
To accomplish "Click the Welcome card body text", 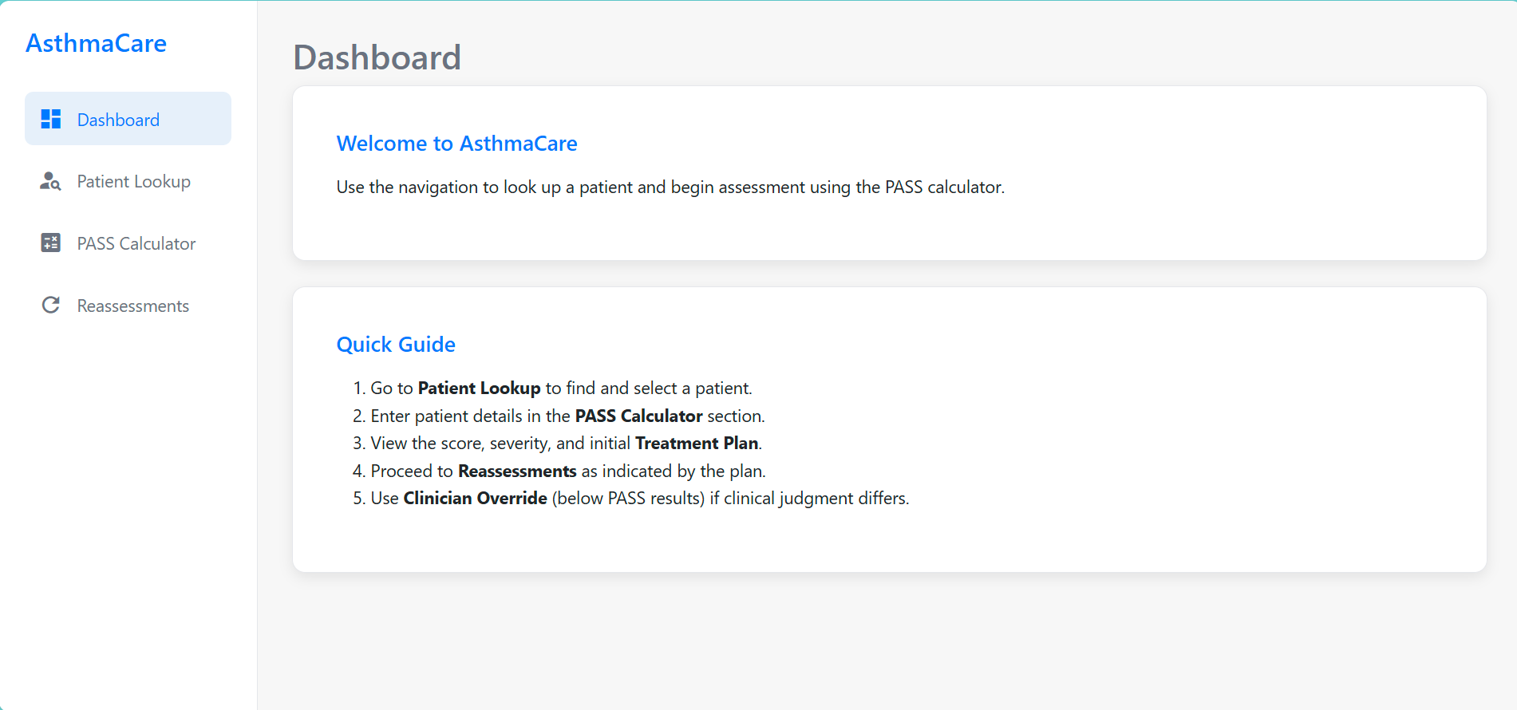I will click(670, 187).
